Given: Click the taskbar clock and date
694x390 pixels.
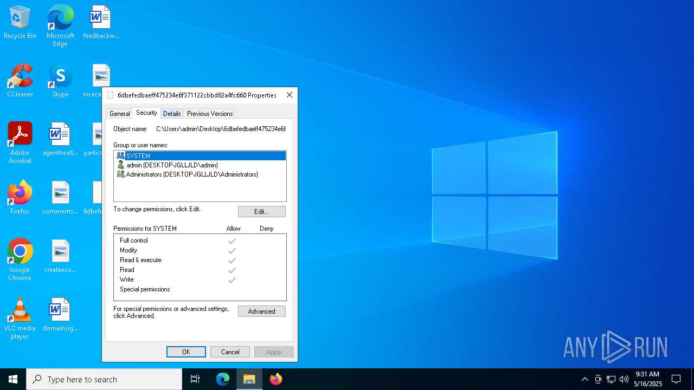Looking at the screenshot, I should pos(648,379).
